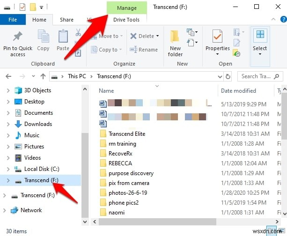This screenshot has width=287, height=236.
Task: Customize Quick Access Toolbar dropdown
Action: (x=42, y=7)
